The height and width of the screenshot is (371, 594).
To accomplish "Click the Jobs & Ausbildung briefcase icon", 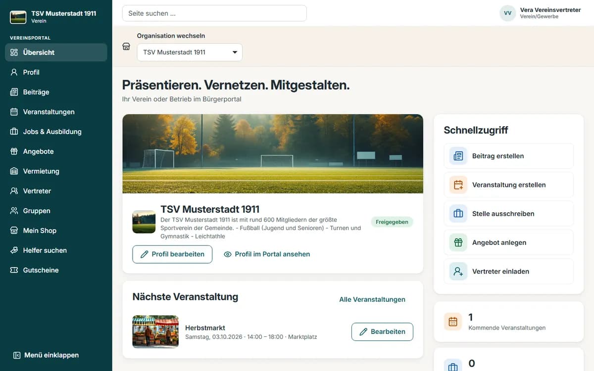I will pos(14,132).
